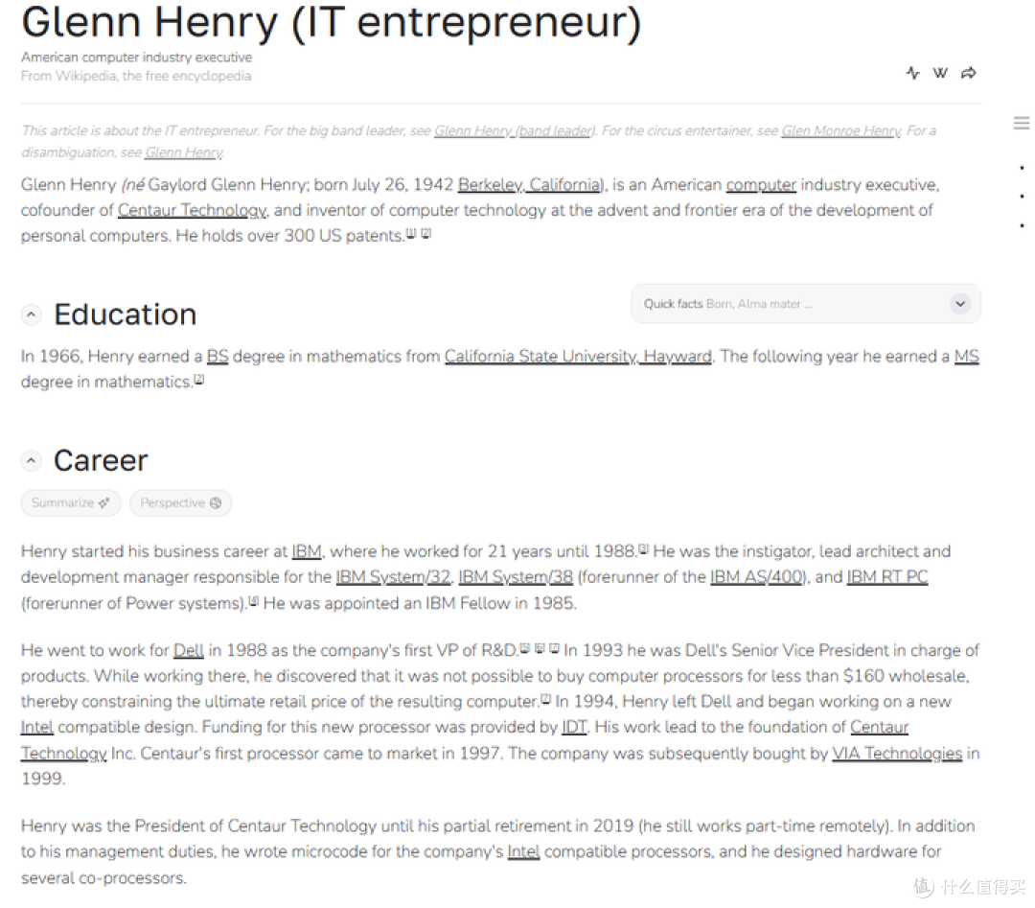Click the activity pulse icon near the title

point(913,73)
